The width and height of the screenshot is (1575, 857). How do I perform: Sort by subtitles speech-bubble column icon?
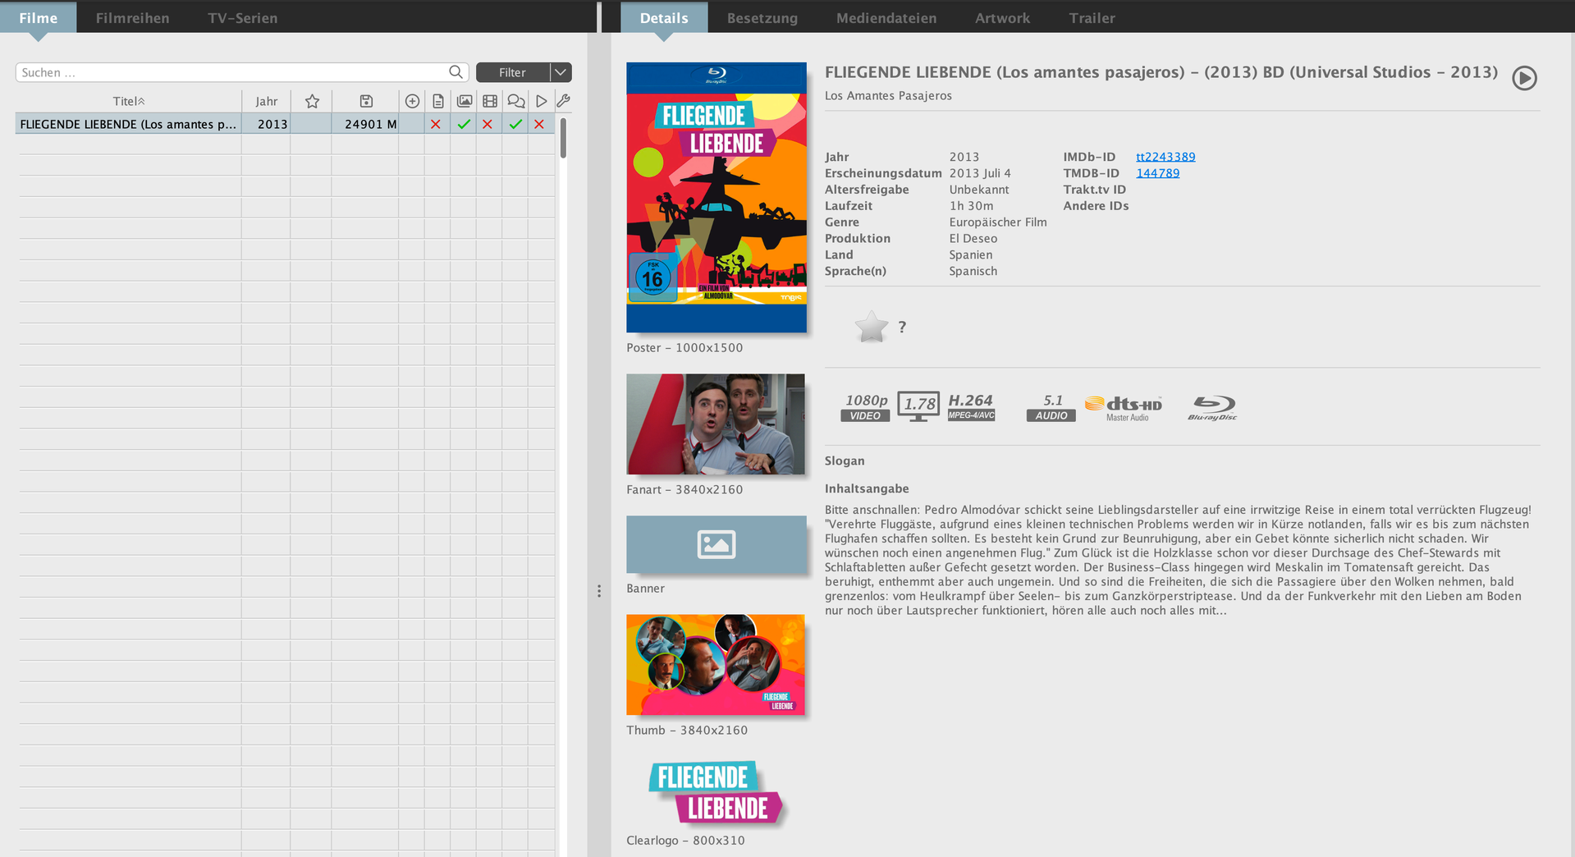[x=516, y=101]
